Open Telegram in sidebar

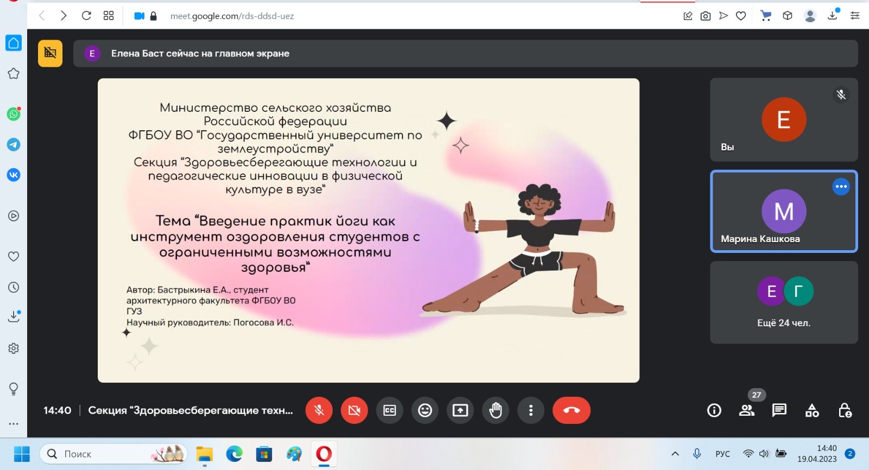click(14, 144)
